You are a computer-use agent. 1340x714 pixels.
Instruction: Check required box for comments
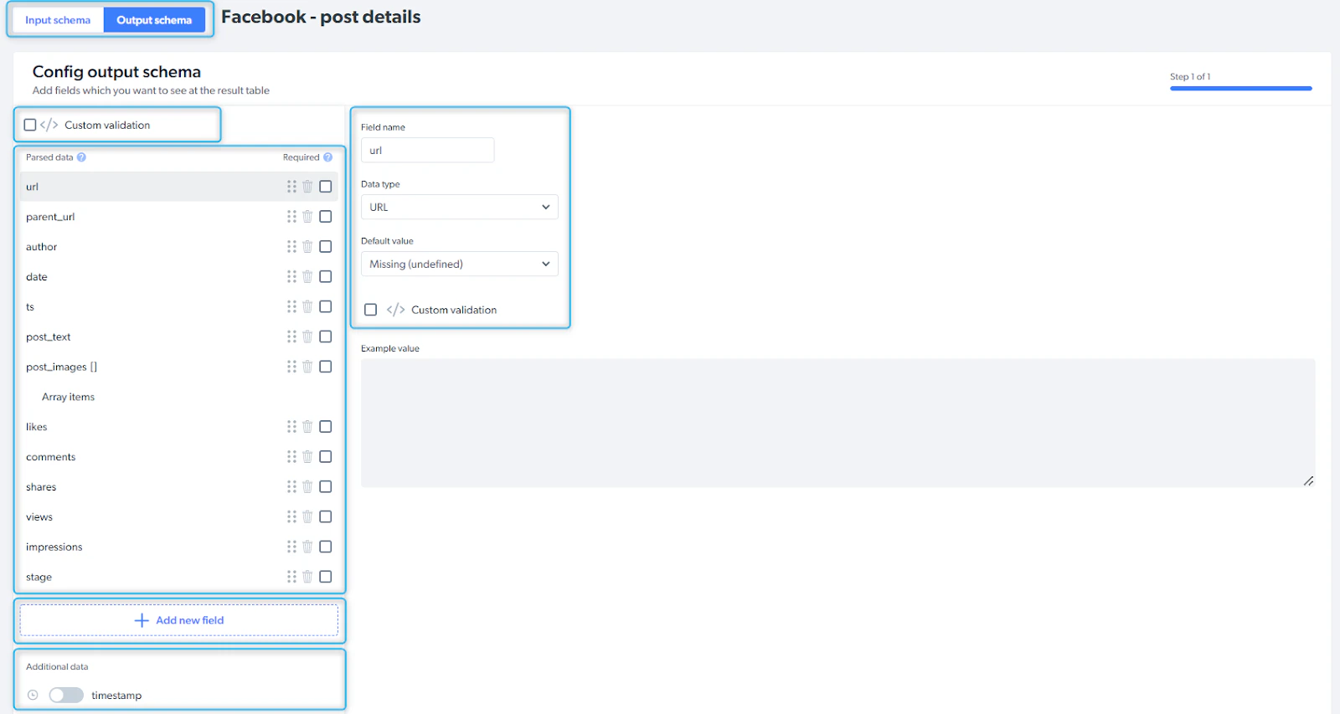point(326,457)
